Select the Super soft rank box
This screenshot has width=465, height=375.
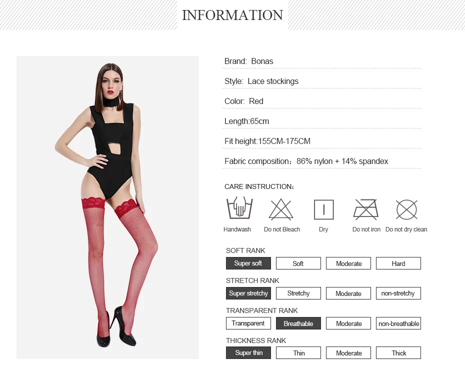tap(248, 263)
